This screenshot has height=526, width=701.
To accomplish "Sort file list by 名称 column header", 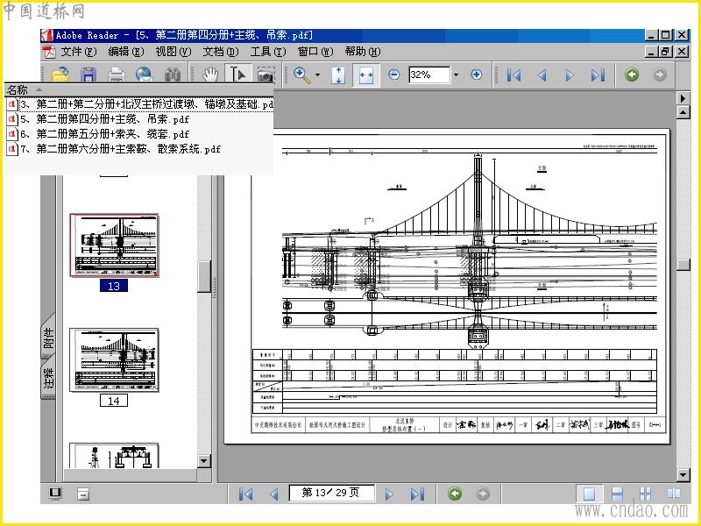I will (138, 90).
